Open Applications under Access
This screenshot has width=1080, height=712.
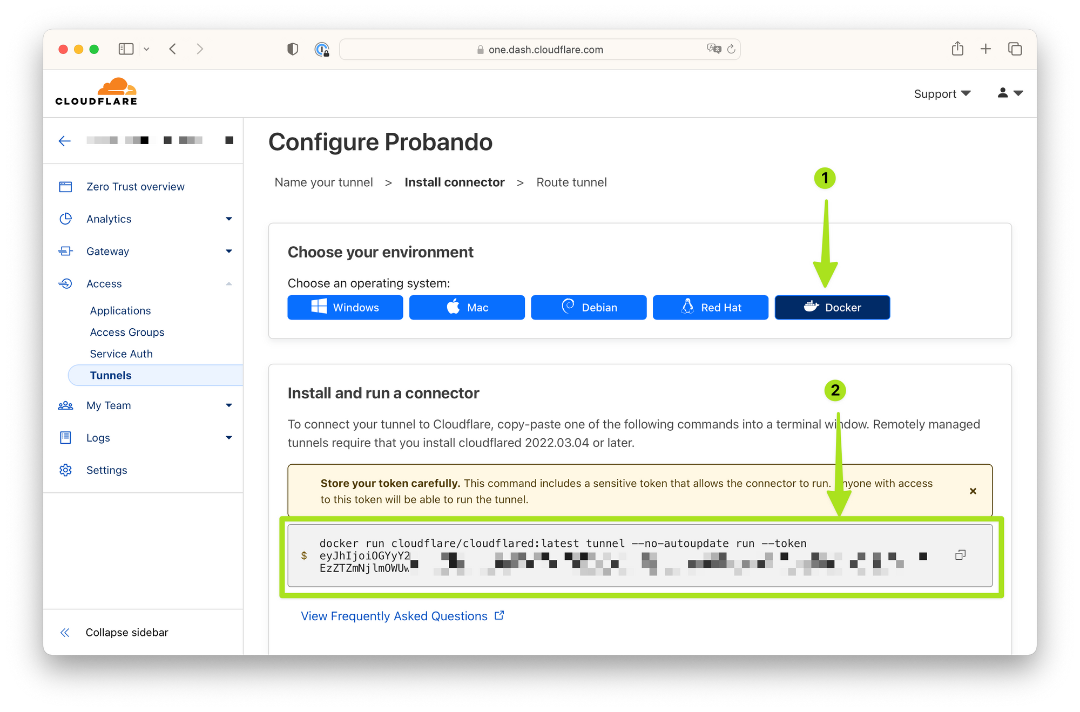120,311
